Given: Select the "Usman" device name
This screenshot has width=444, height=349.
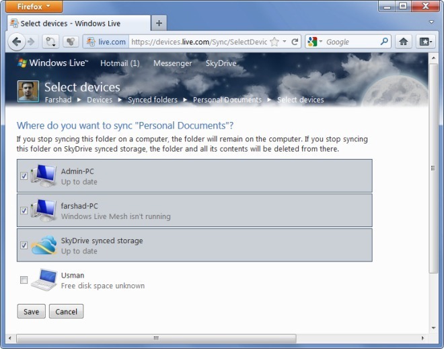Looking at the screenshot, I should pyautogui.click(x=73, y=276).
